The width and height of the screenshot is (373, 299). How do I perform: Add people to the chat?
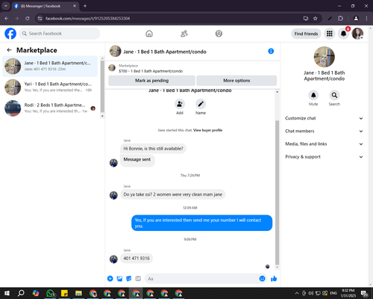180,104
